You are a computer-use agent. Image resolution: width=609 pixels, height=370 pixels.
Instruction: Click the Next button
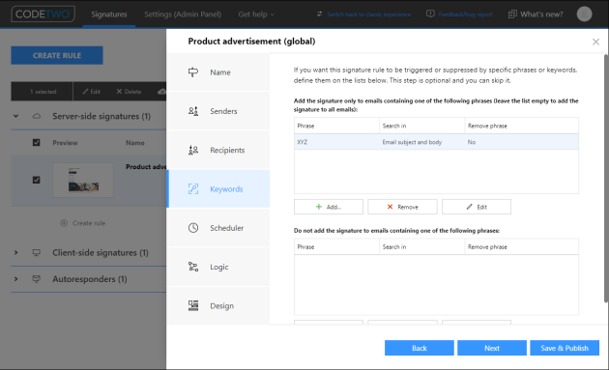492,348
